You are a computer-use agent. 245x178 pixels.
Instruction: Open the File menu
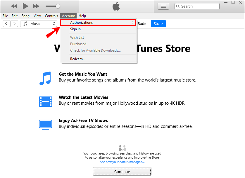pos(5,16)
